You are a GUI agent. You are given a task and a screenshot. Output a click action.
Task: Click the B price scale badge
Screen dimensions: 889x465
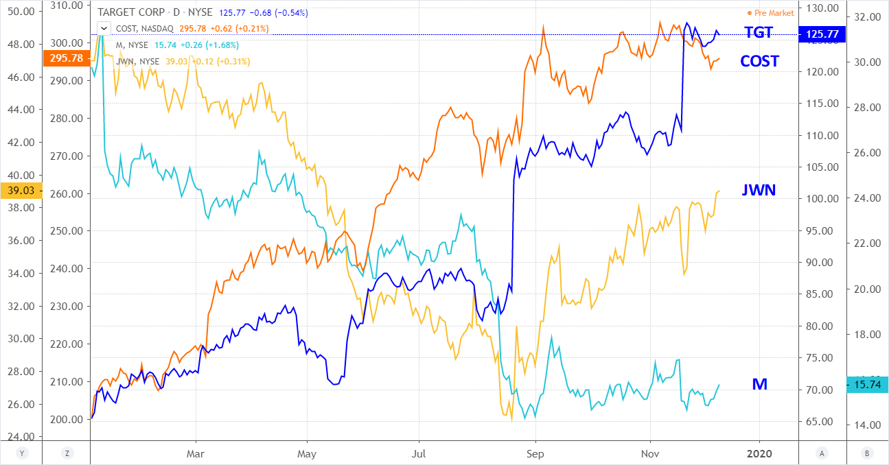tap(866, 453)
